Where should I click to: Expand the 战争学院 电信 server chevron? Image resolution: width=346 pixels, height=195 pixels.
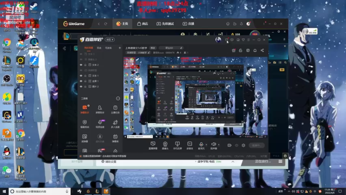coord(233,162)
